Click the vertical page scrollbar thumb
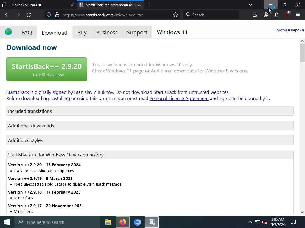 [302, 53]
